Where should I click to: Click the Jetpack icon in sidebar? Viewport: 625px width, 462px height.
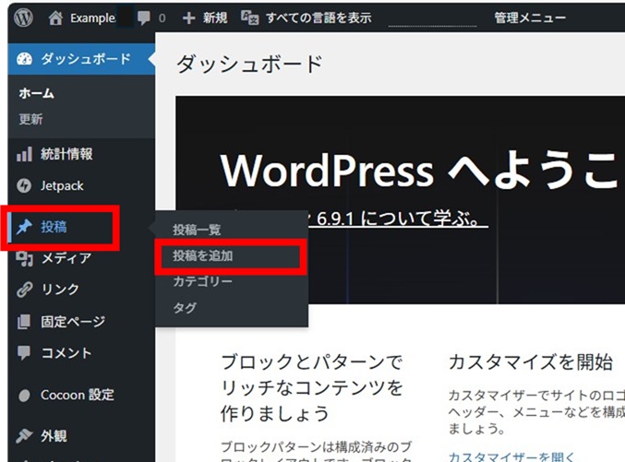[25, 185]
